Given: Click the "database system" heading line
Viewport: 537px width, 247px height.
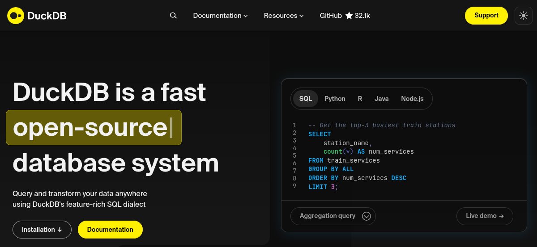Looking at the screenshot, I should tap(116, 163).
